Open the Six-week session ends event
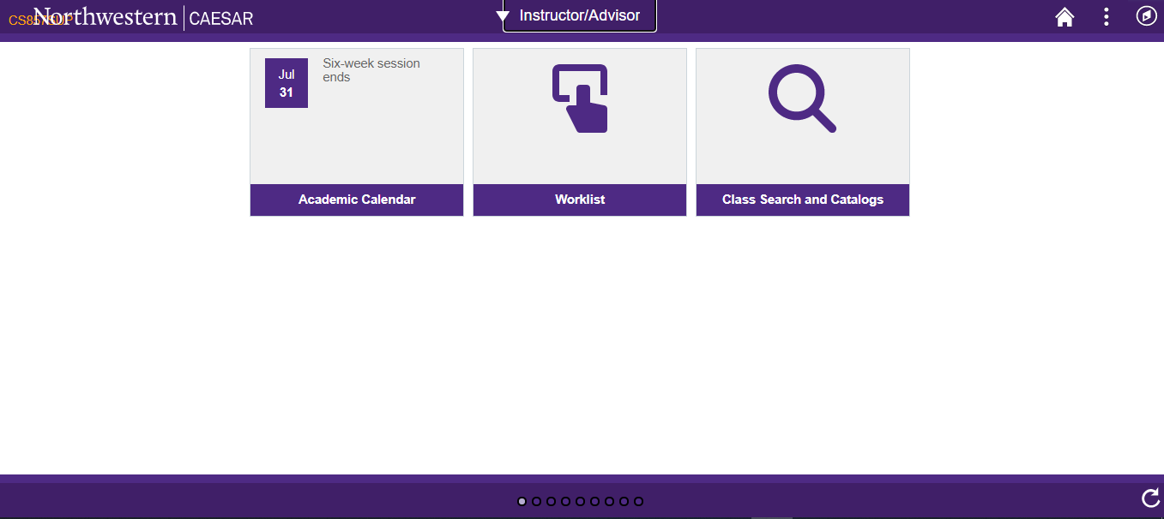The height and width of the screenshot is (519, 1164). (371, 69)
